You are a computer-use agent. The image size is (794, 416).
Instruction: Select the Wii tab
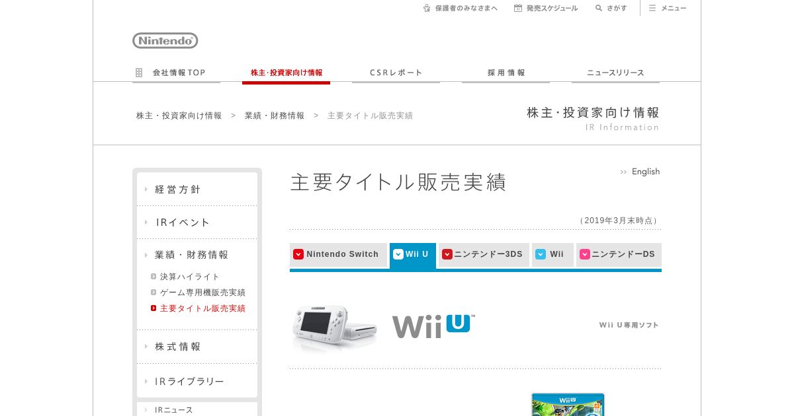552,254
